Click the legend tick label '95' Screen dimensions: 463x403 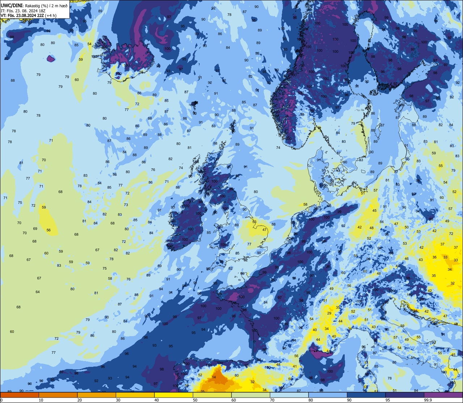click(x=388, y=400)
